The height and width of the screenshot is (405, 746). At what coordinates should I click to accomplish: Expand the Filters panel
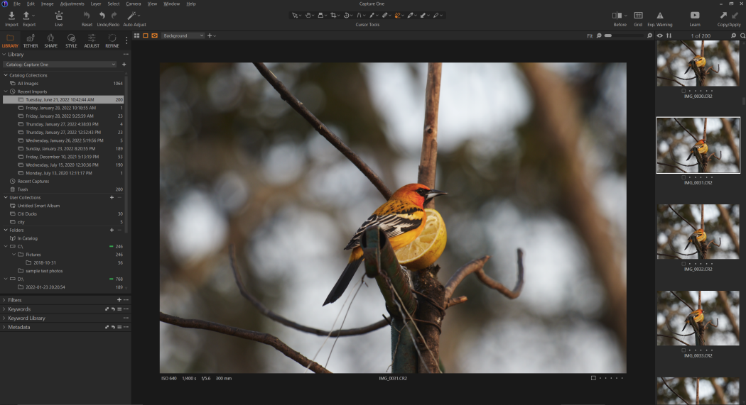4,300
